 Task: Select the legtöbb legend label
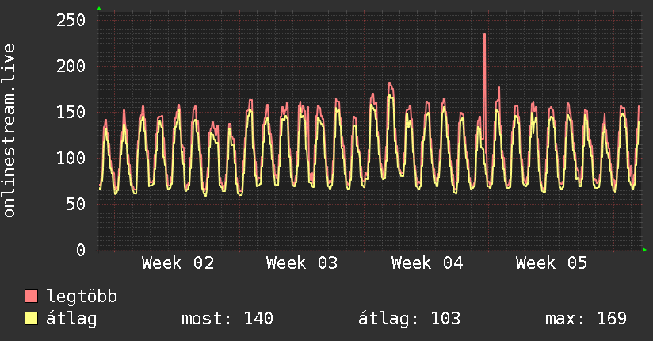(x=82, y=297)
